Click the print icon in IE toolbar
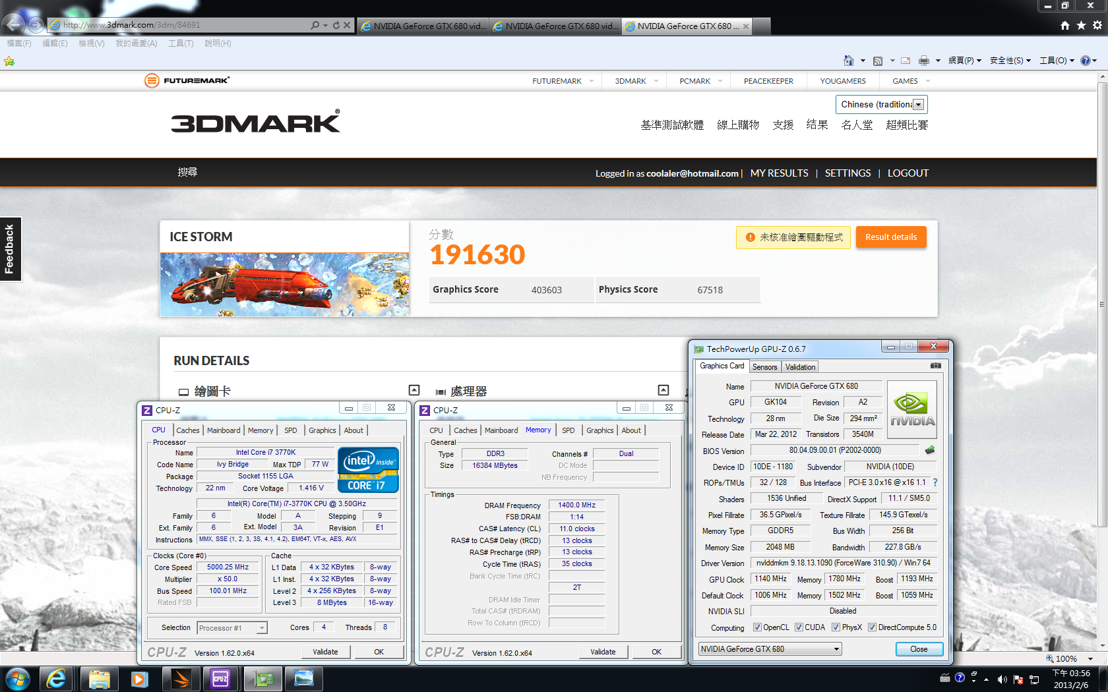Screen dimensions: 1108x692 pos(924,61)
